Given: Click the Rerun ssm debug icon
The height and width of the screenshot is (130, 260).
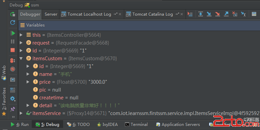Looking at the screenshot, I should pyautogui.click(x=13, y=14).
